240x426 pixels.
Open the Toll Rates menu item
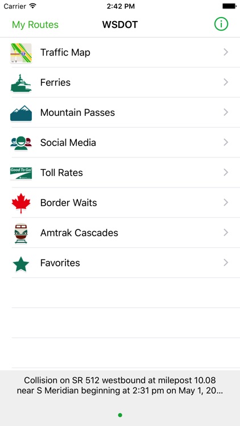click(120, 173)
